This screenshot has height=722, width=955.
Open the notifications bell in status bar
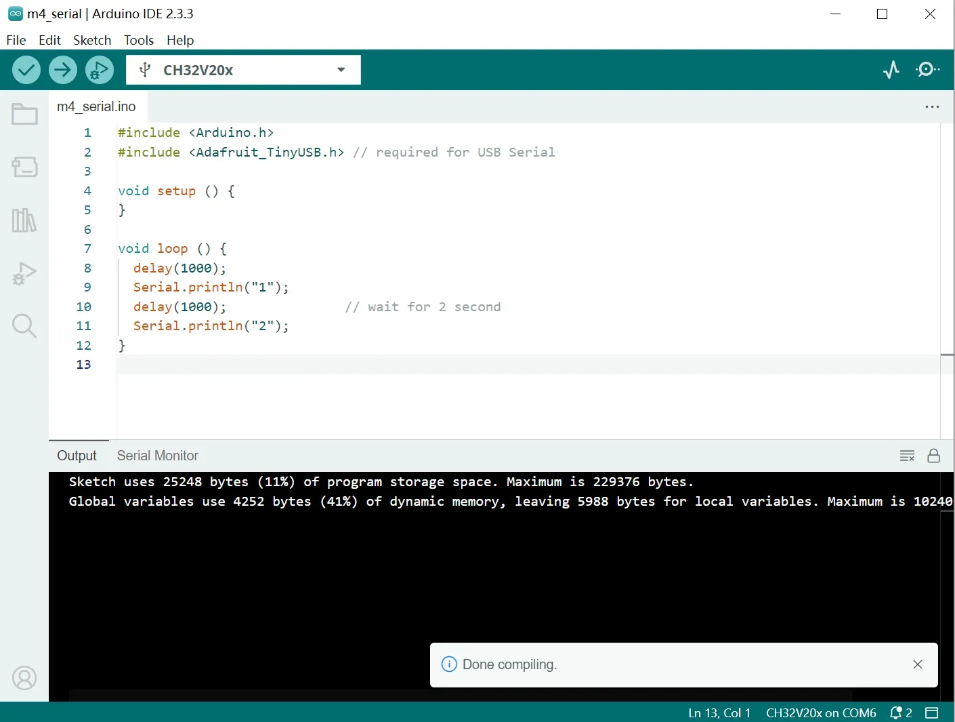(x=900, y=713)
